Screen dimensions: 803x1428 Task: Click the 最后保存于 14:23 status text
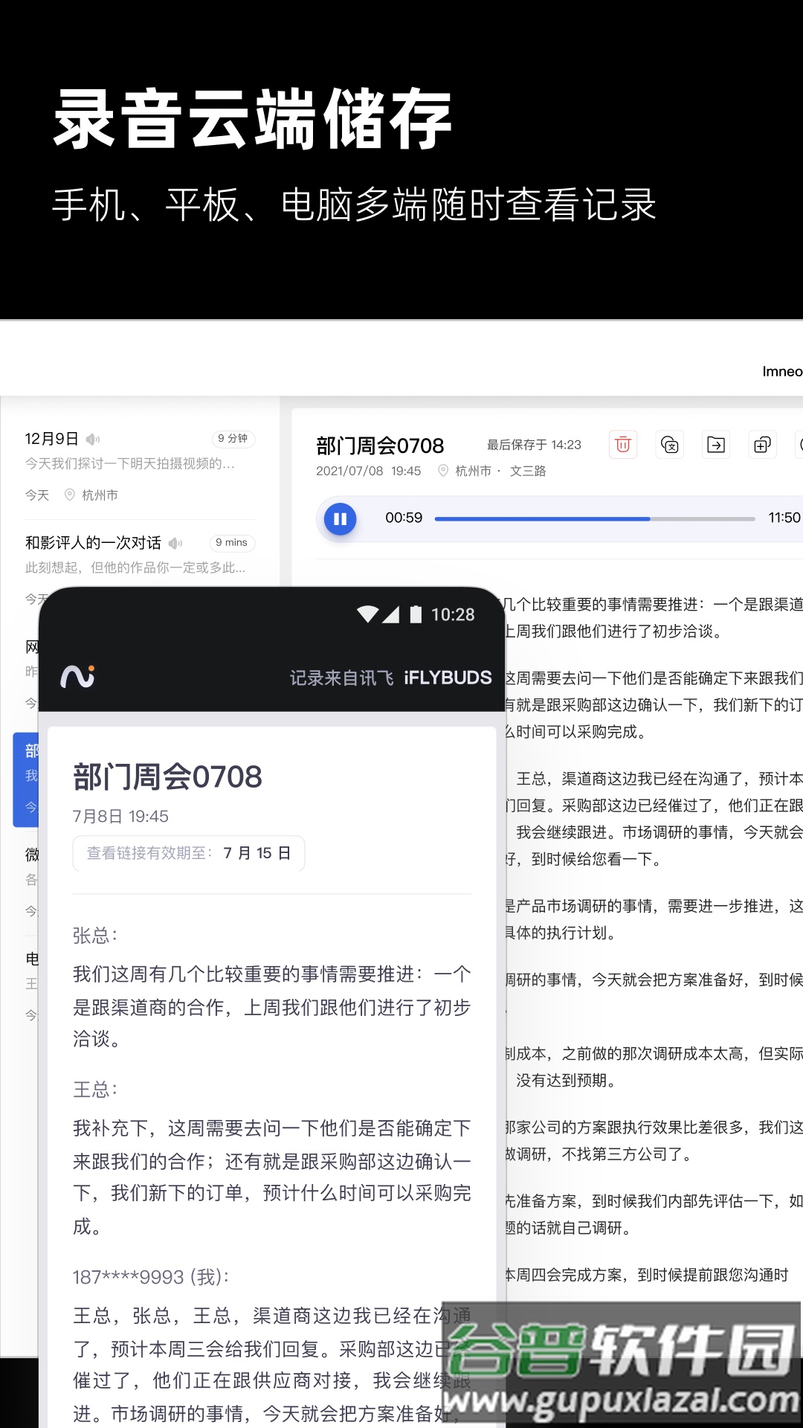click(534, 445)
